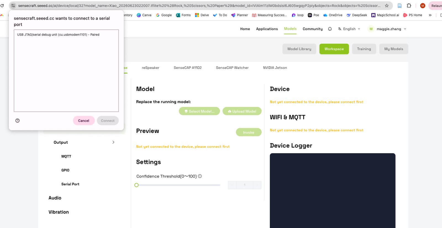Open the Audio sidebar item
442x228 pixels.
pyautogui.click(x=55, y=198)
